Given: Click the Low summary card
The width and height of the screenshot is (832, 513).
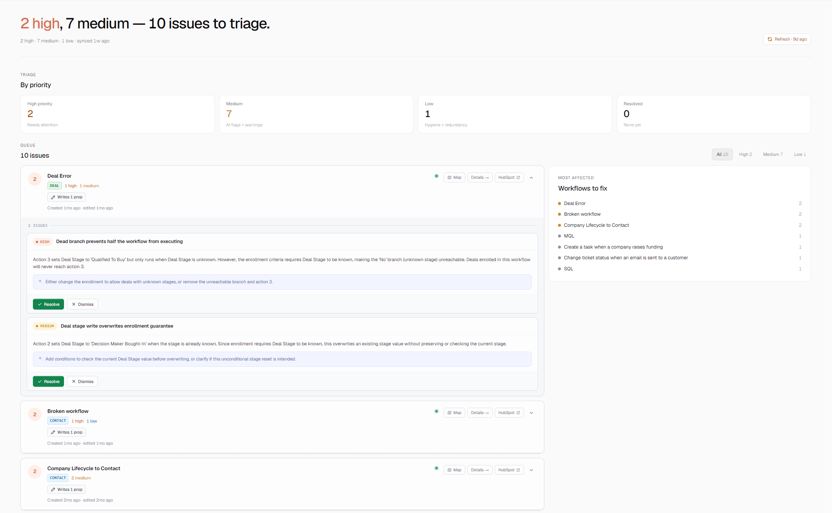Looking at the screenshot, I should [x=515, y=114].
